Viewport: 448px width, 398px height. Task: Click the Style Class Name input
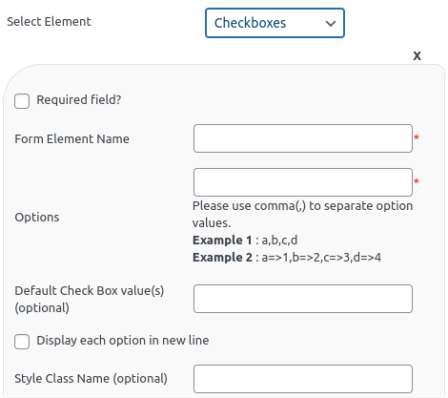coord(303,379)
